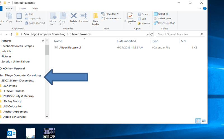Image resolution: width=224 pixels, height=139 pixels.
Task: Click the Move to icon
Action: pos(53,16)
